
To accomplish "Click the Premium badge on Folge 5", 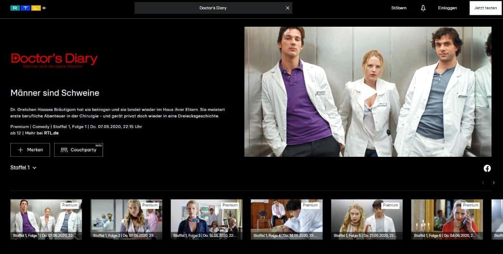I will coord(390,205).
